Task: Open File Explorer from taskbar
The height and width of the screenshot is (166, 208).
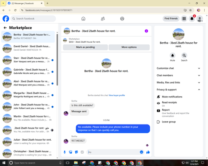Action: click(x=76, y=163)
